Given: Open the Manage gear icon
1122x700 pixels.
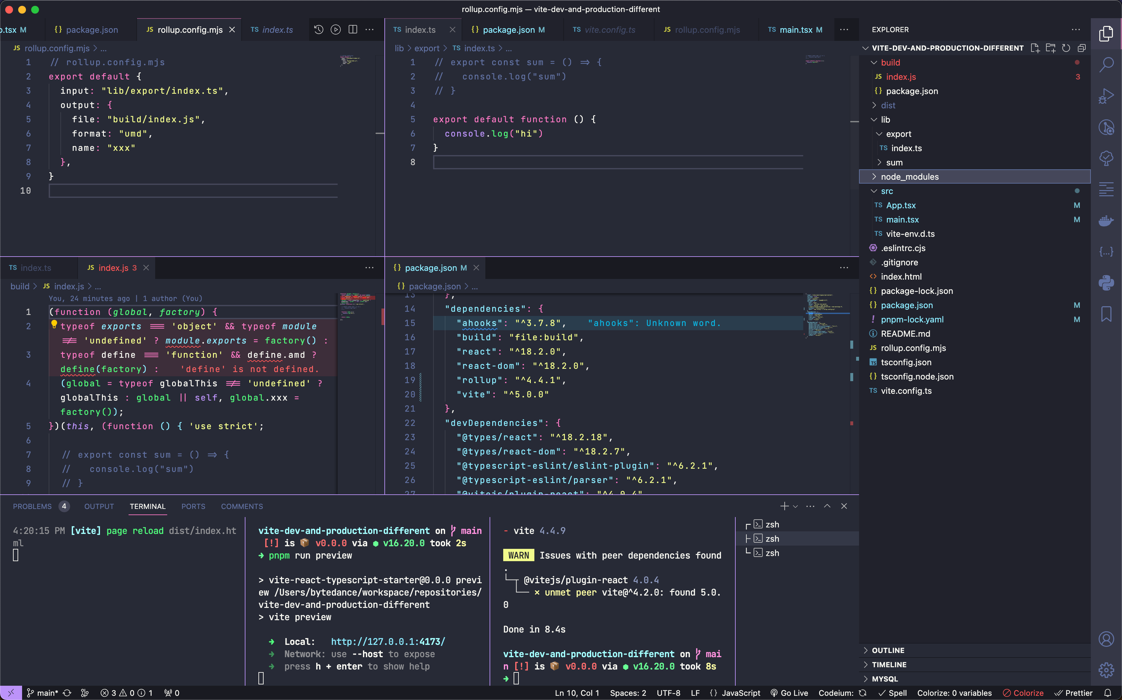Looking at the screenshot, I should tap(1106, 670).
